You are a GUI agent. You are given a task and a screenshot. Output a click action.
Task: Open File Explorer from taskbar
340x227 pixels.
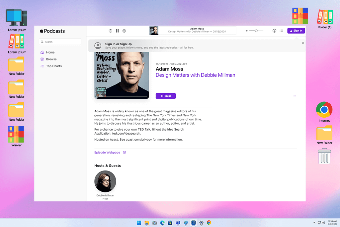click(147, 223)
